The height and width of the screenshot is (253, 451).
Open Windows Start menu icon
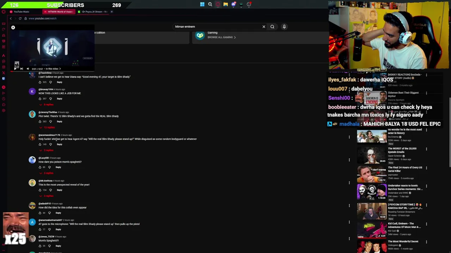[202, 4]
